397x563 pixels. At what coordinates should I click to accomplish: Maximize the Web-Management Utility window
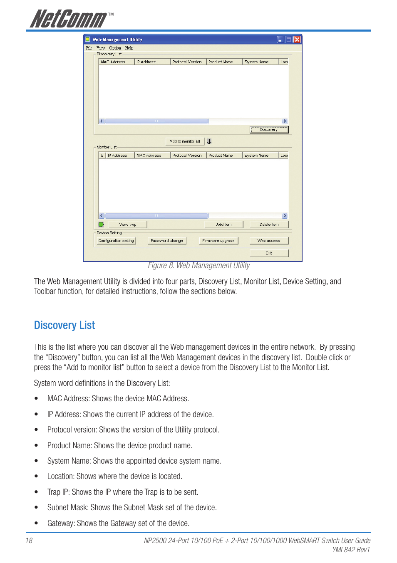click(289, 40)
